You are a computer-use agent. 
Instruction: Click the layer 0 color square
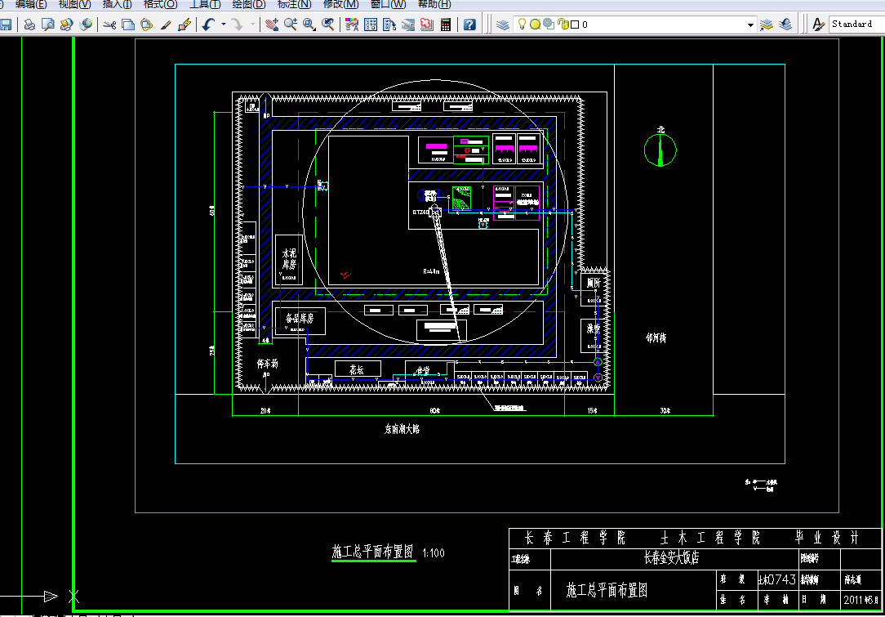coord(575,25)
